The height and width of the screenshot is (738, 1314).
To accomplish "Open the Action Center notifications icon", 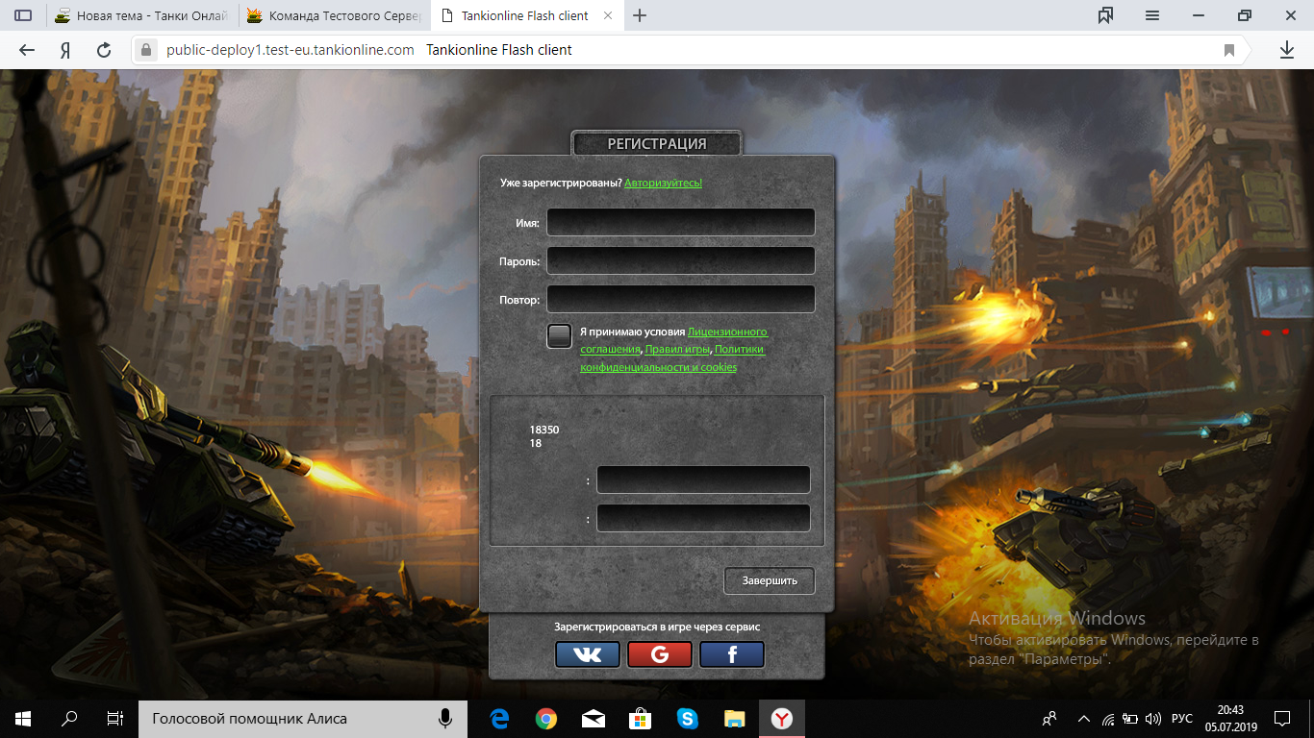I will tap(1282, 718).
